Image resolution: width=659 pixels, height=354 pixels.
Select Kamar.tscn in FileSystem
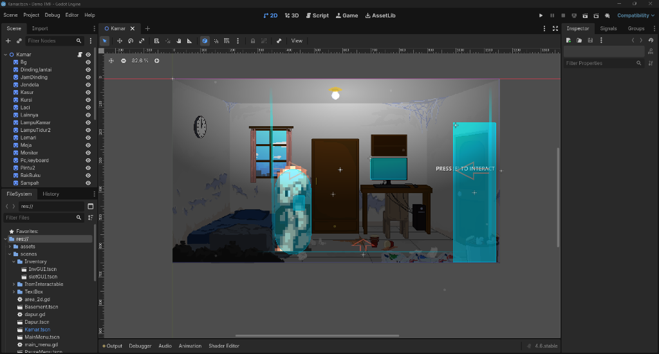click(x=37, y=330)
